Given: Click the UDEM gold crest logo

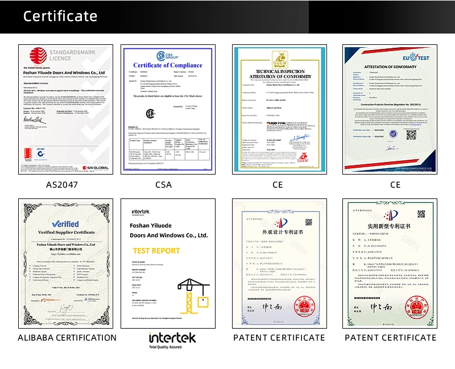Looking at the screenshot, I should click(280, 60).
